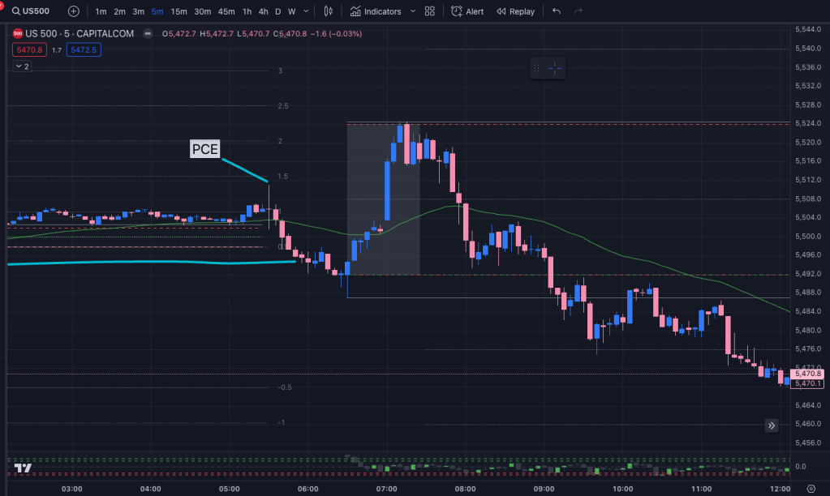Expand the Indicators favorites dropdown arrow

pyautogui.click(x=413, y=11)
